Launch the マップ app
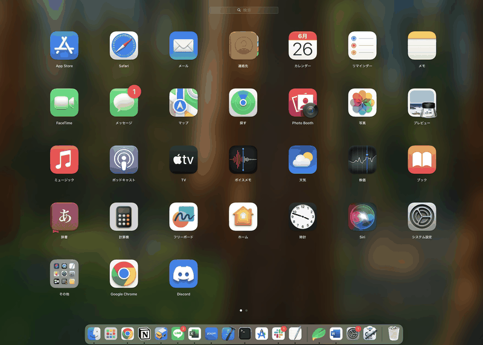 (x=184, y=103)
